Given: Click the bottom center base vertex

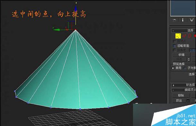Looking at the screenshot, I should (x=80, y=109).
